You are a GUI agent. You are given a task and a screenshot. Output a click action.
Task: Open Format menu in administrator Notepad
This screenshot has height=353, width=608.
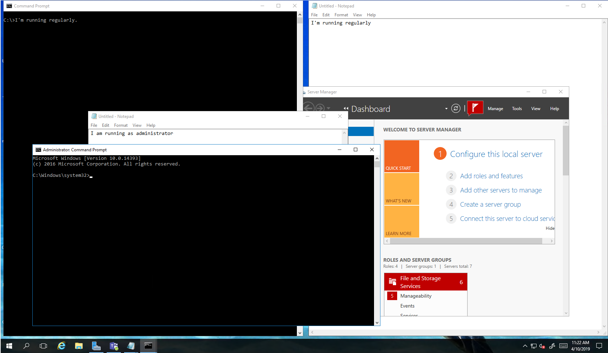tap(121, 125)
